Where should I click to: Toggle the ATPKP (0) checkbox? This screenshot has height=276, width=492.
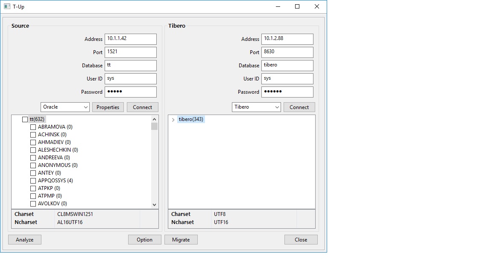pos(33,188)
